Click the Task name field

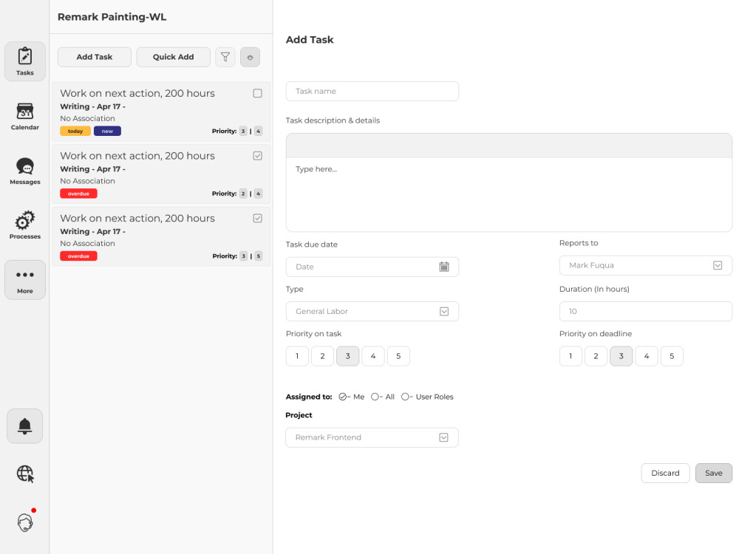(x=372, y=92)
